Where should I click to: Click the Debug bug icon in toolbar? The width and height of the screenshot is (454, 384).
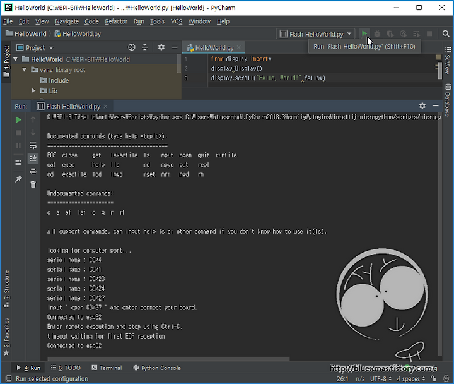[377, 34]
